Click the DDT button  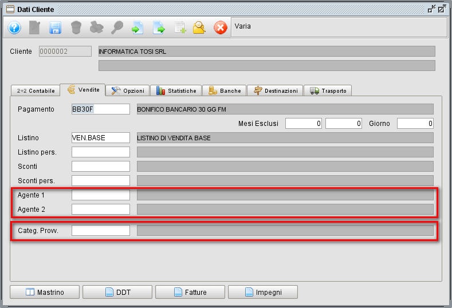[x=117, y=292]
